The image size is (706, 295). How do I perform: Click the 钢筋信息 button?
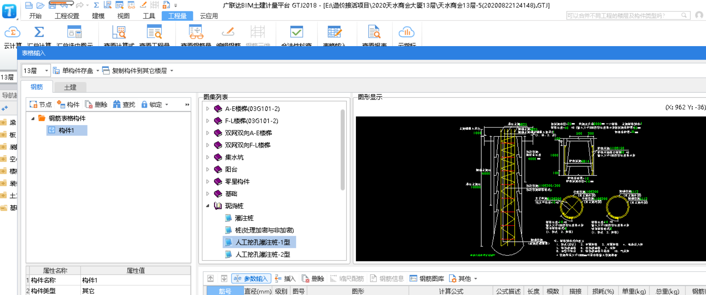click(387, 278)
